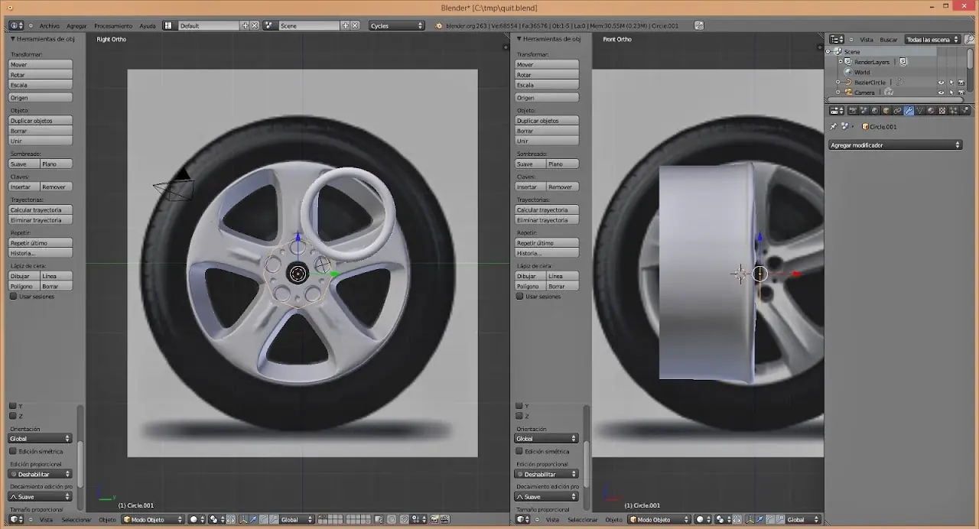Screen dimensions: 979x529
Task: Browse screen layouts icon beside Default
Action: click(x=168, y=25)
